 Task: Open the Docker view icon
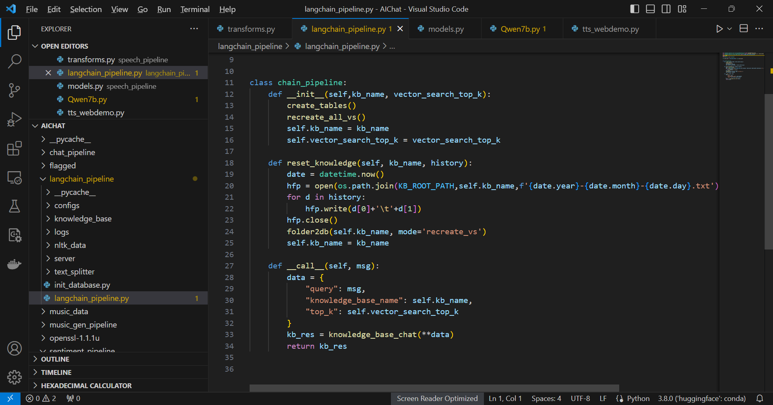point(14,264)
